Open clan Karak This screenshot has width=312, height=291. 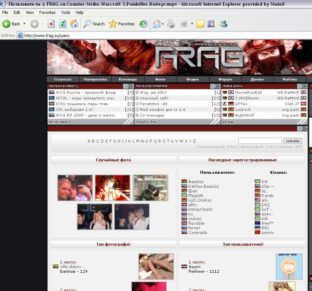pos(268,196)
